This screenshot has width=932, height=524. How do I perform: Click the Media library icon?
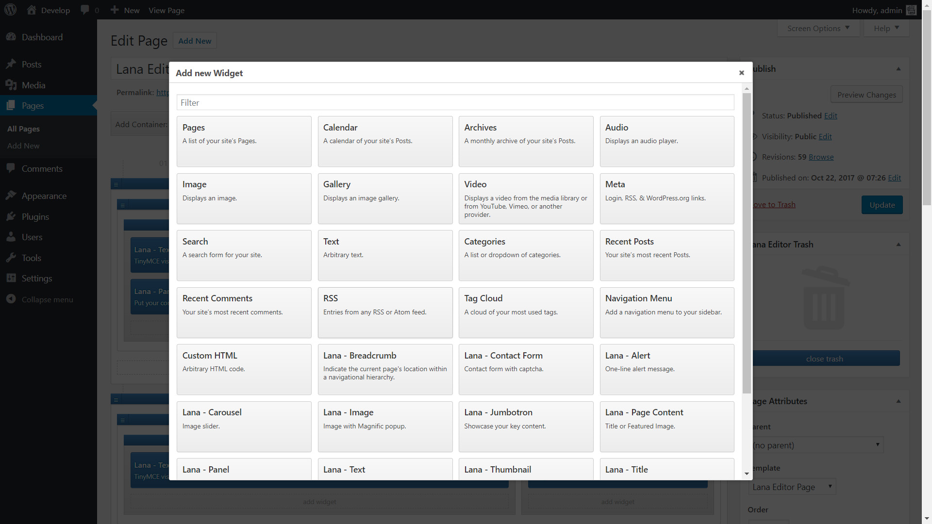(11, 85)
